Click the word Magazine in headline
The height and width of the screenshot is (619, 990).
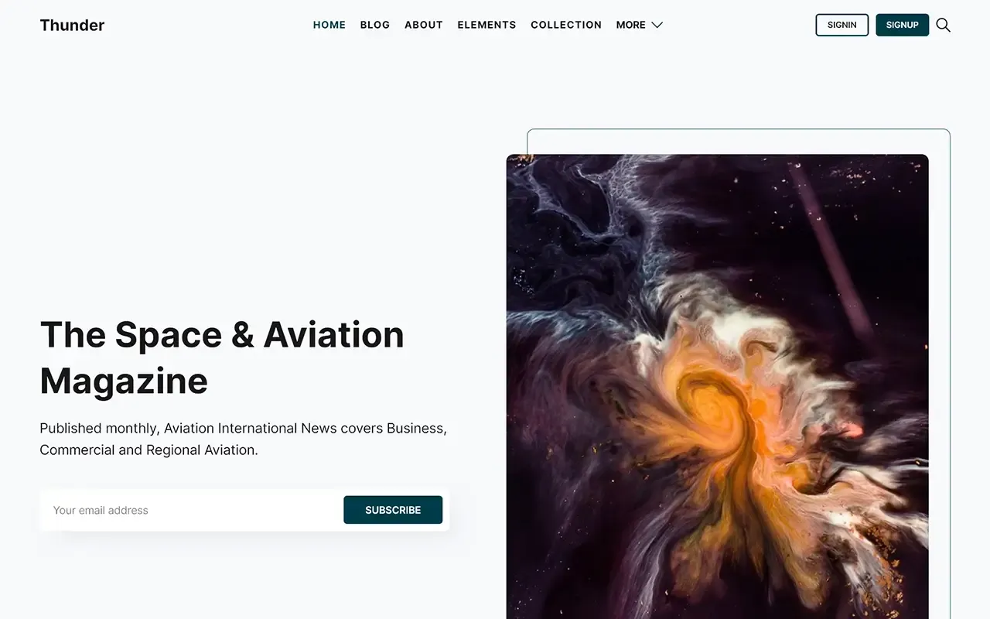(124, 381)
